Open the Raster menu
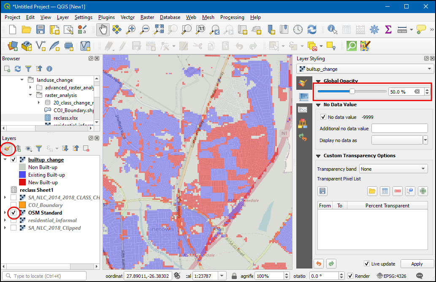 point(147,17)
